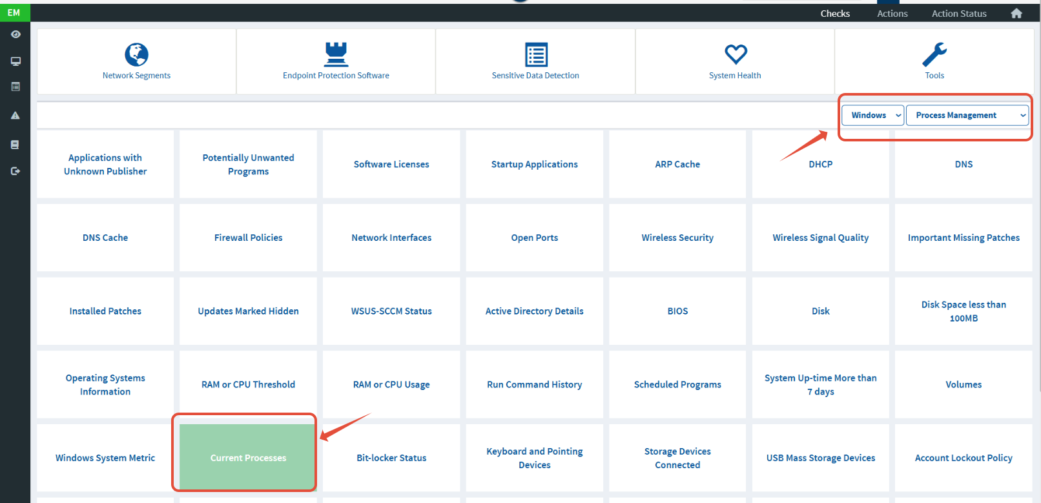Open Active Directory Details check
The width and height of the screenshot is (1041, 503).
(x=535, y=311)
